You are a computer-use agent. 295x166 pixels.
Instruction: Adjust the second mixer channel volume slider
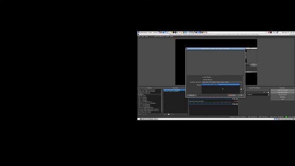[x=211, y=104]
